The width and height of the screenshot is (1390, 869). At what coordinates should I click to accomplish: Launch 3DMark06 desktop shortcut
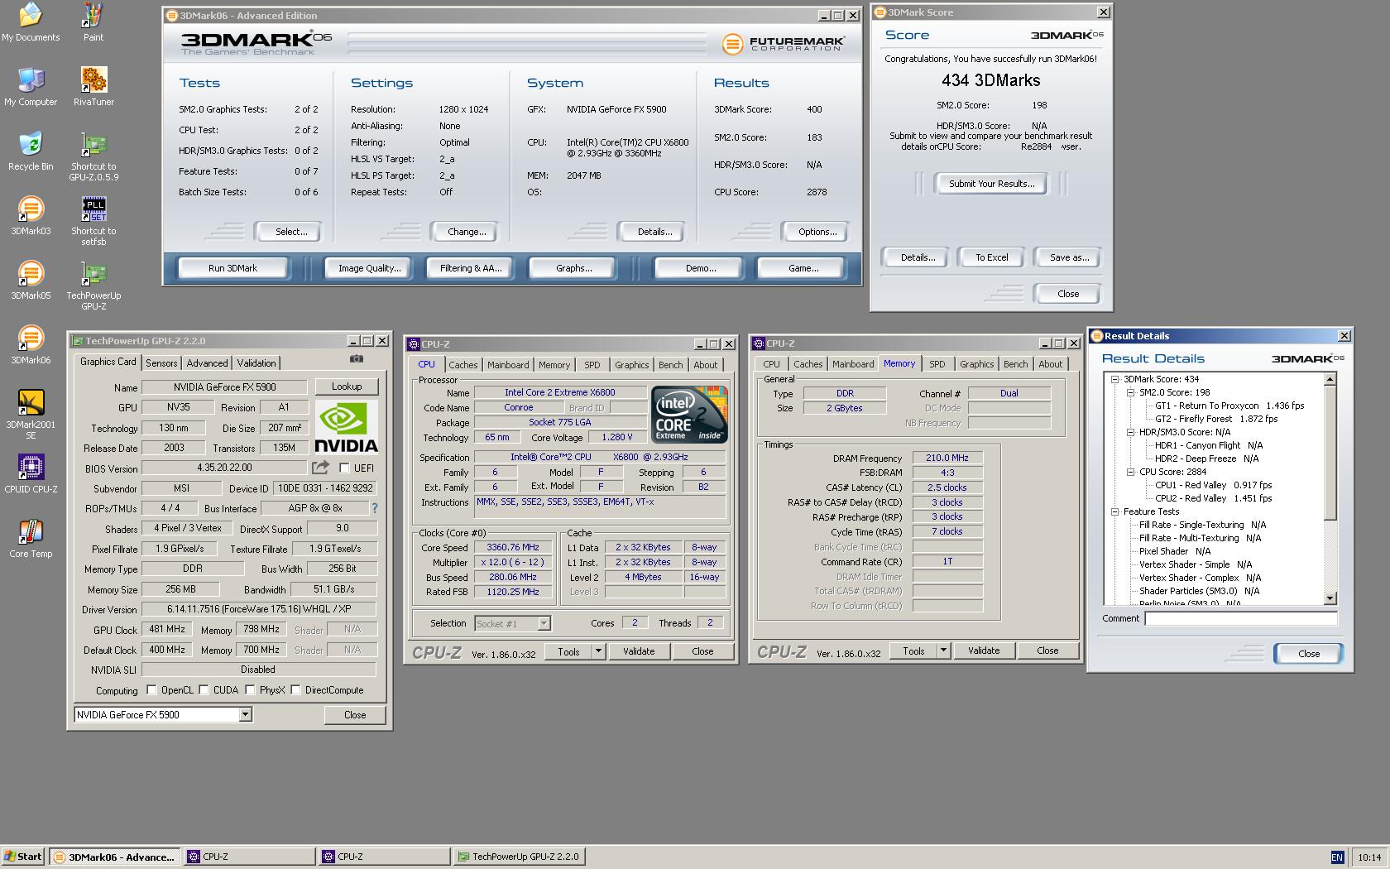31,344
